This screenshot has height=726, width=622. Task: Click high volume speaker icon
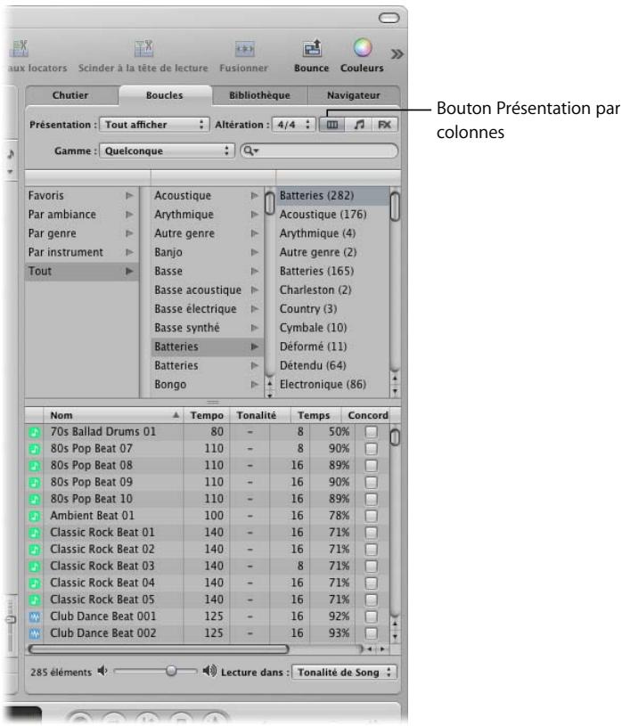coord(209,671)
